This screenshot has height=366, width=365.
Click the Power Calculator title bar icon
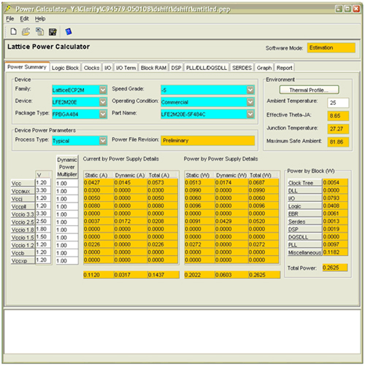(x=8, y=9)
